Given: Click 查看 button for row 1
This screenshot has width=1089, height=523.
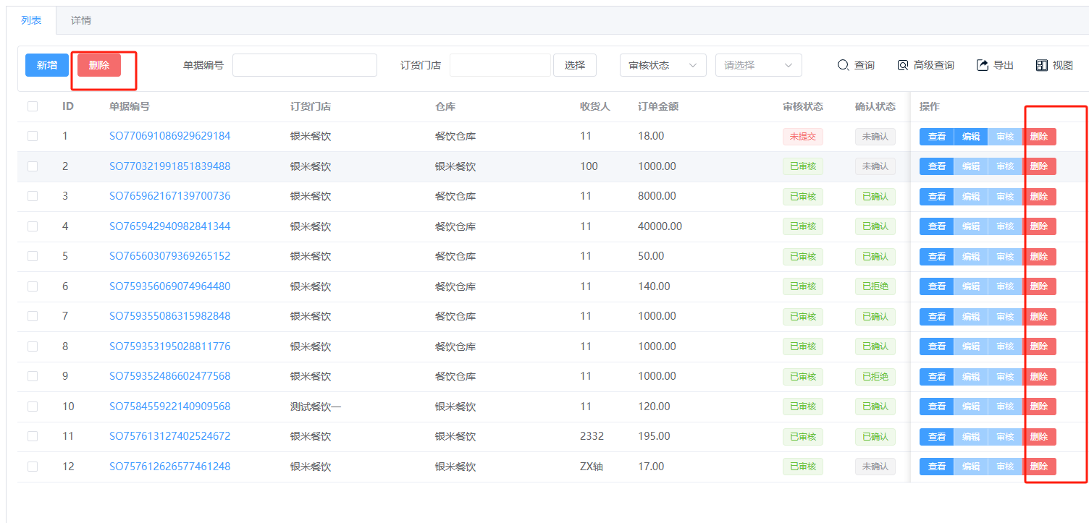Looking at the screenshot, I should pos(936,137).
